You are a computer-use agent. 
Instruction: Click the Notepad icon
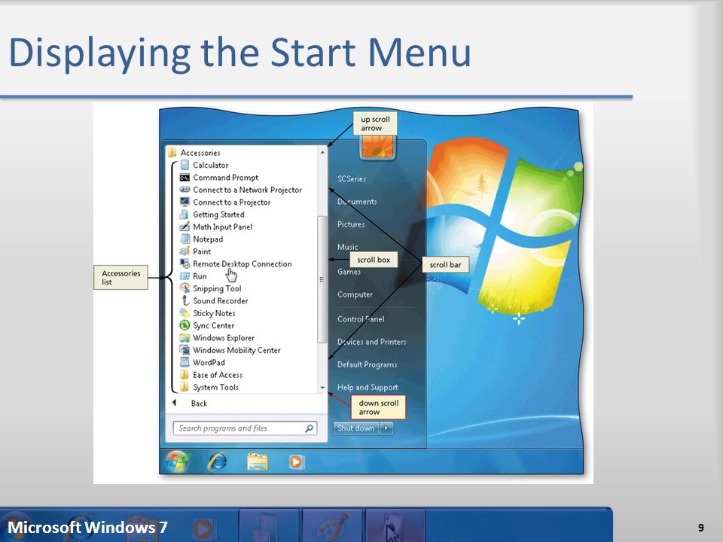185,239
